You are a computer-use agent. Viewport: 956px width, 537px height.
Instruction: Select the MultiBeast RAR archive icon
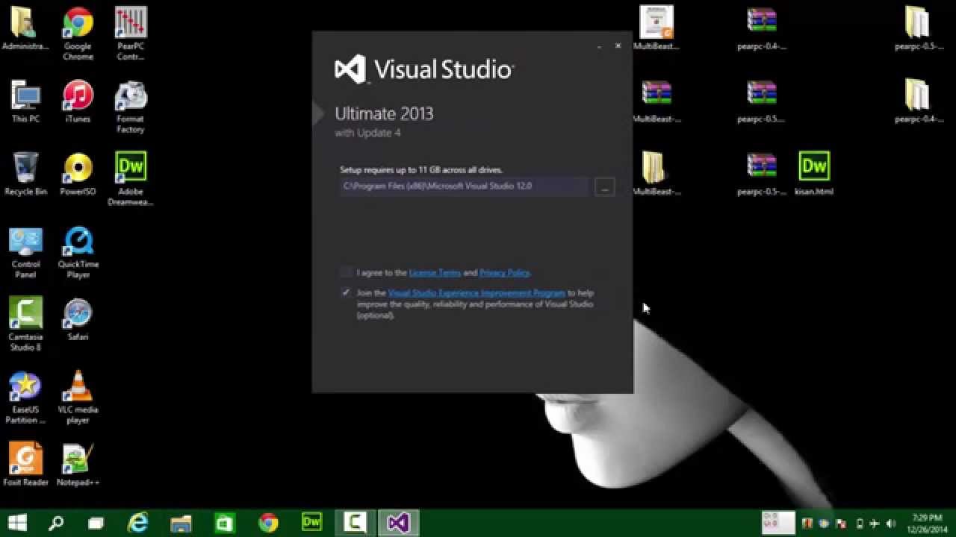(657, 101)
